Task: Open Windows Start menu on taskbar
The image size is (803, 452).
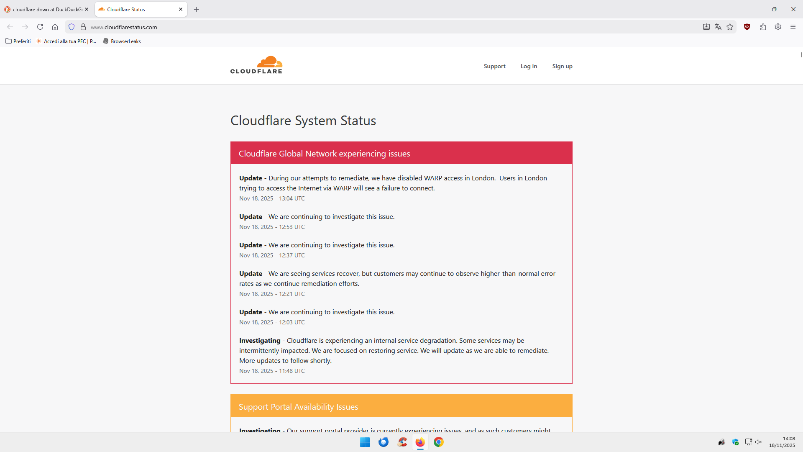Action: pyautogui.click(x=365, y=442)
